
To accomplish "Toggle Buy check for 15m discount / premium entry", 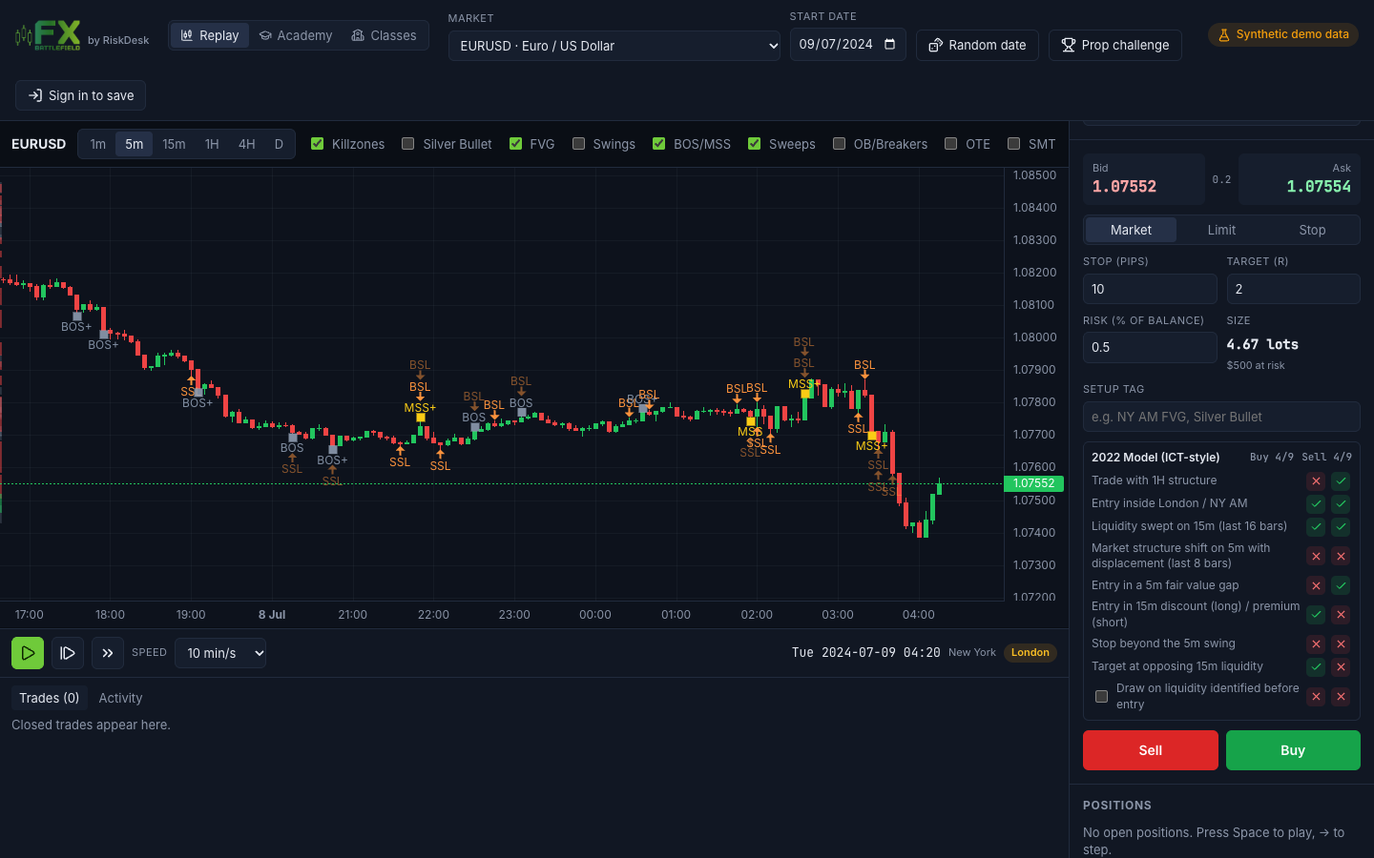I will pyautogui.click(x=1316, y=614).
